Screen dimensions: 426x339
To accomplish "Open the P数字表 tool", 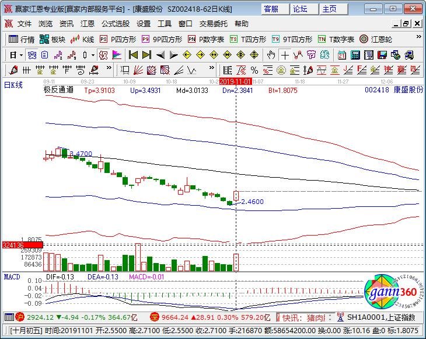I will click(205, 39).
